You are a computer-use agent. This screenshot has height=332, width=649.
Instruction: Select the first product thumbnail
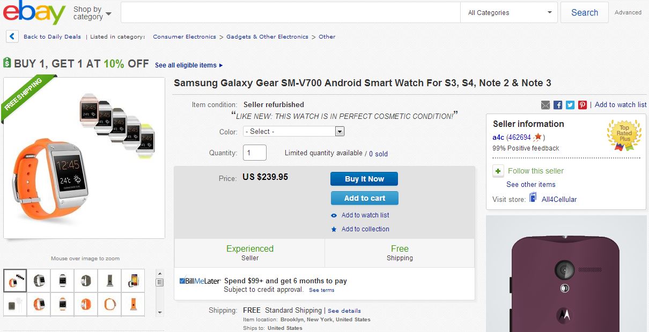(x=15, y=280)
